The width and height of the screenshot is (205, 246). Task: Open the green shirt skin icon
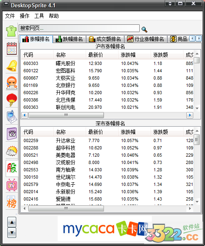coord(11,31)
